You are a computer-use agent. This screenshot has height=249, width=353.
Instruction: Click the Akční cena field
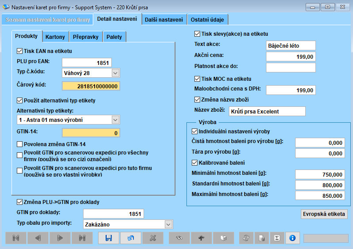click(291, 57)
